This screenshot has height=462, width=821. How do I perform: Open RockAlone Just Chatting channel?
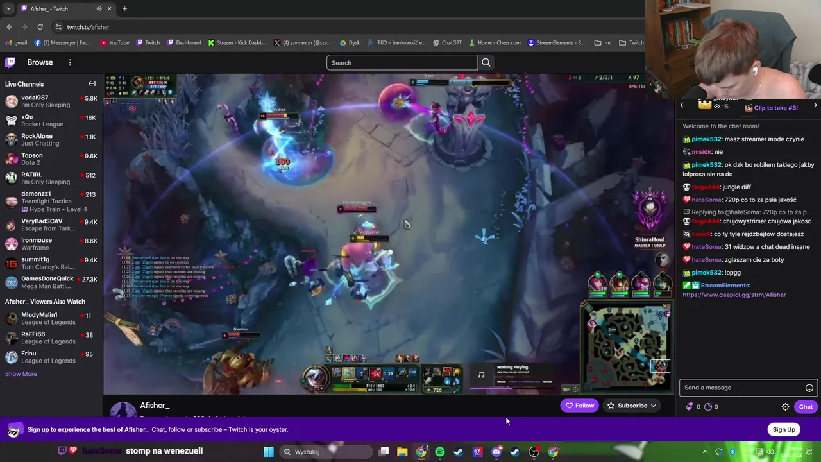click(x=51, y=140)
